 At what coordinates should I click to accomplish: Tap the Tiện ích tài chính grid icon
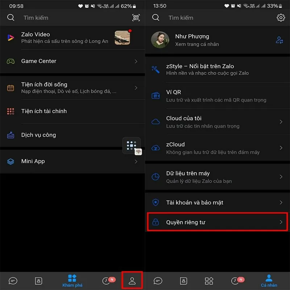(x=11, y=111)
